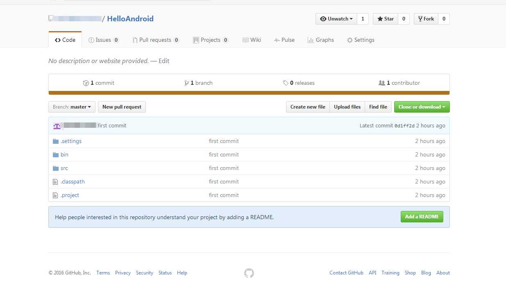
Task: Open the Training footer link
Action: click(x=390, y=273)
